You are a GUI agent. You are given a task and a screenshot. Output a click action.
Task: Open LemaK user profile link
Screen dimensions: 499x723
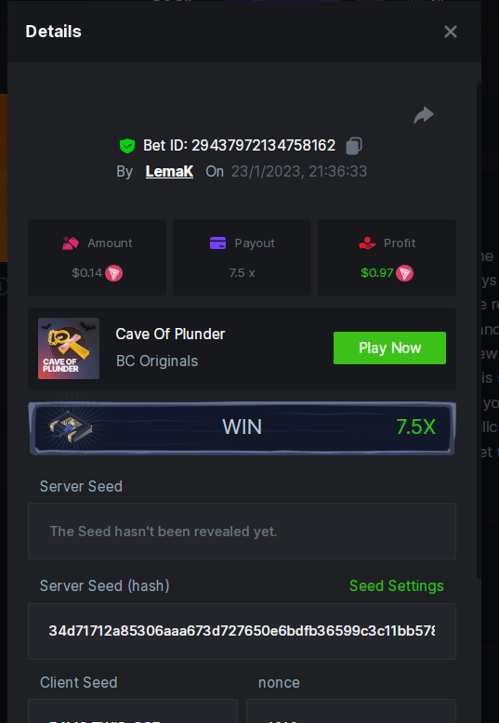(169, 171)
